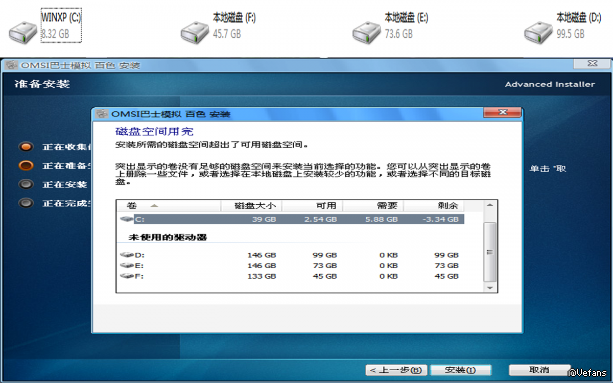Select the D: row label in the list

(x=139, y=254)
